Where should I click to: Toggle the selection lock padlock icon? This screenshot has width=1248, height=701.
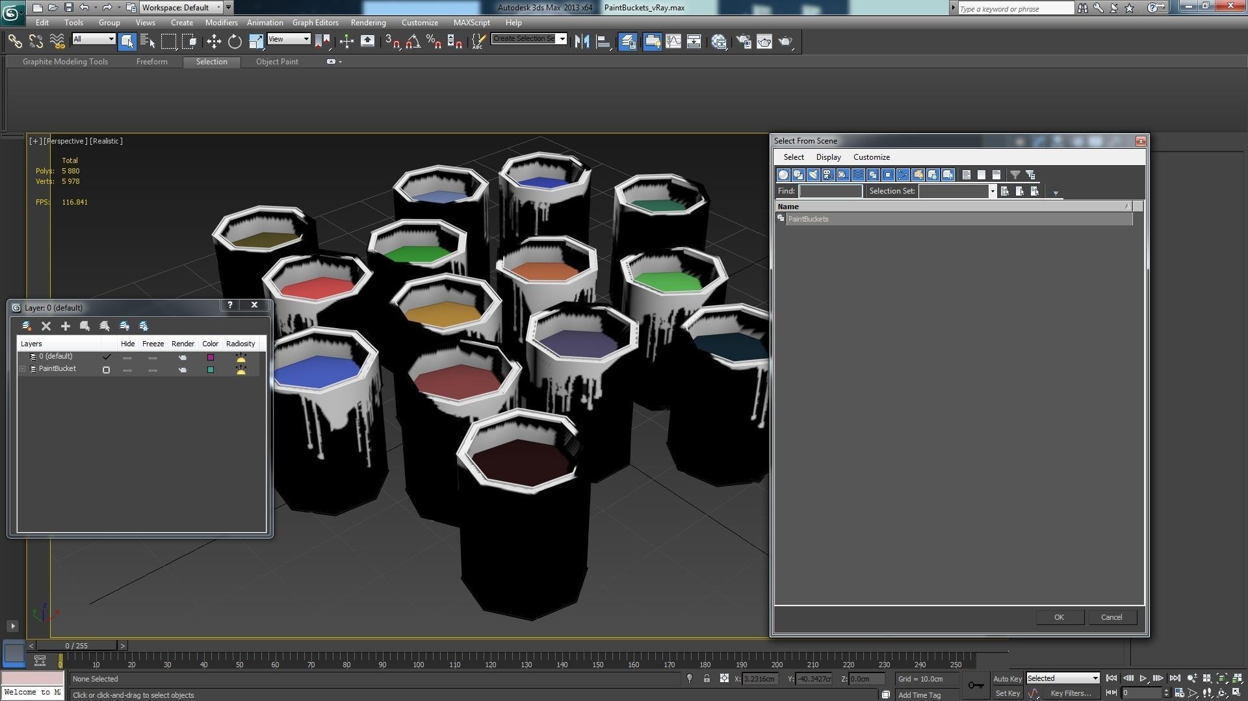[x=707, y=678]
